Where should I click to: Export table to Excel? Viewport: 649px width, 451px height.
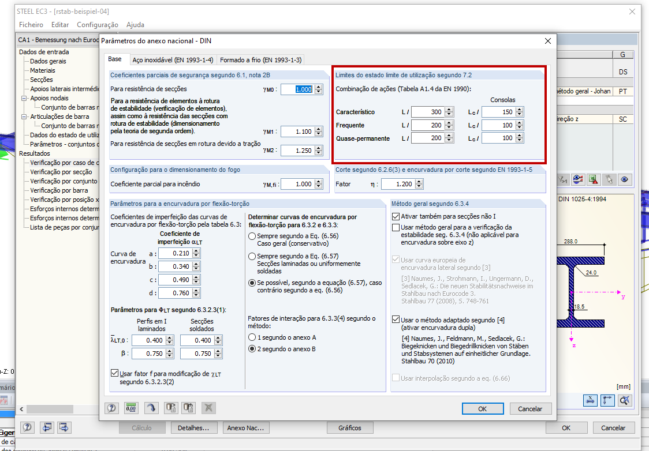(x=594, y=179)
